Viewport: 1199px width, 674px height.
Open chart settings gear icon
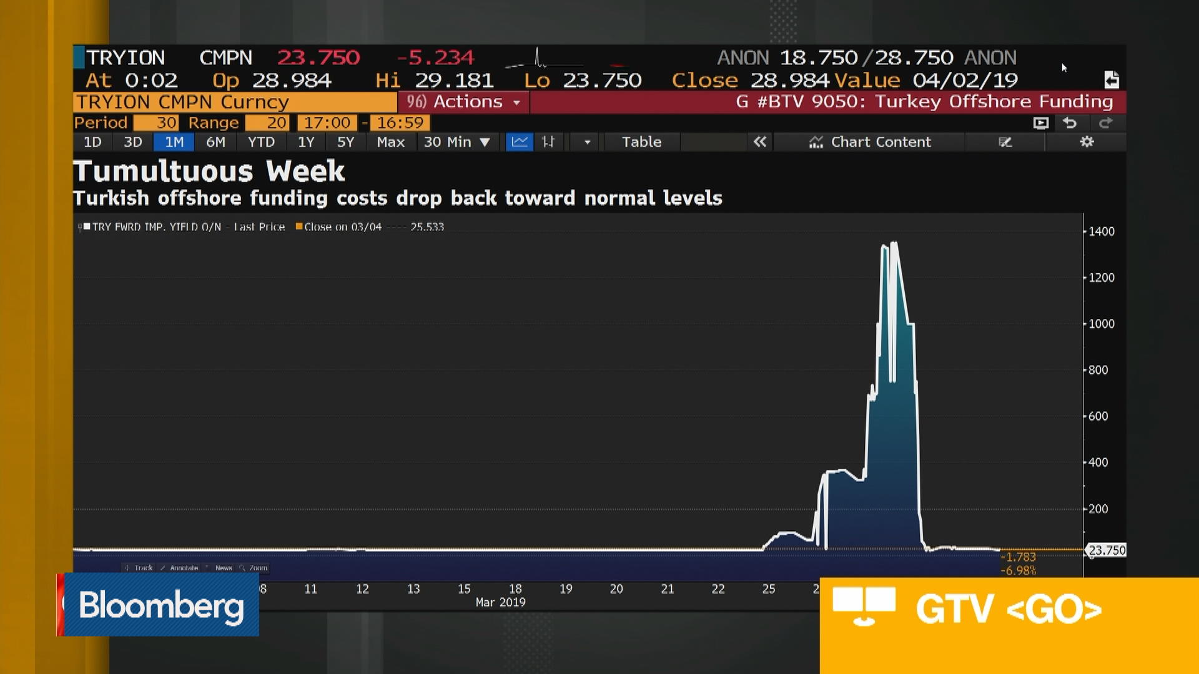(1087, 142)
